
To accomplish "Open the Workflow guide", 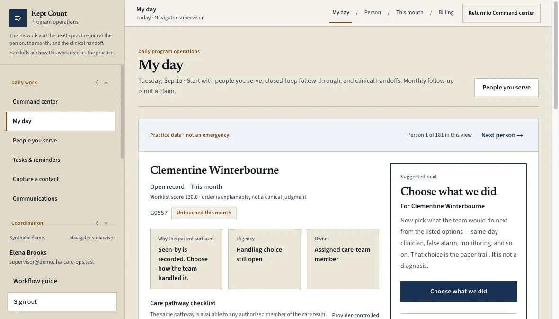I will click(x=35, y=281).
